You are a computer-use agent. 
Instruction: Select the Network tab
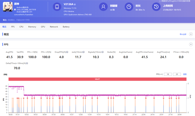(54, 27)
